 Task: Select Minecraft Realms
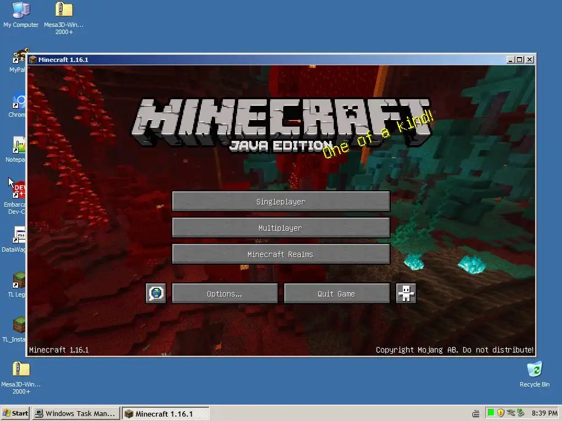[x=281, y=254]
